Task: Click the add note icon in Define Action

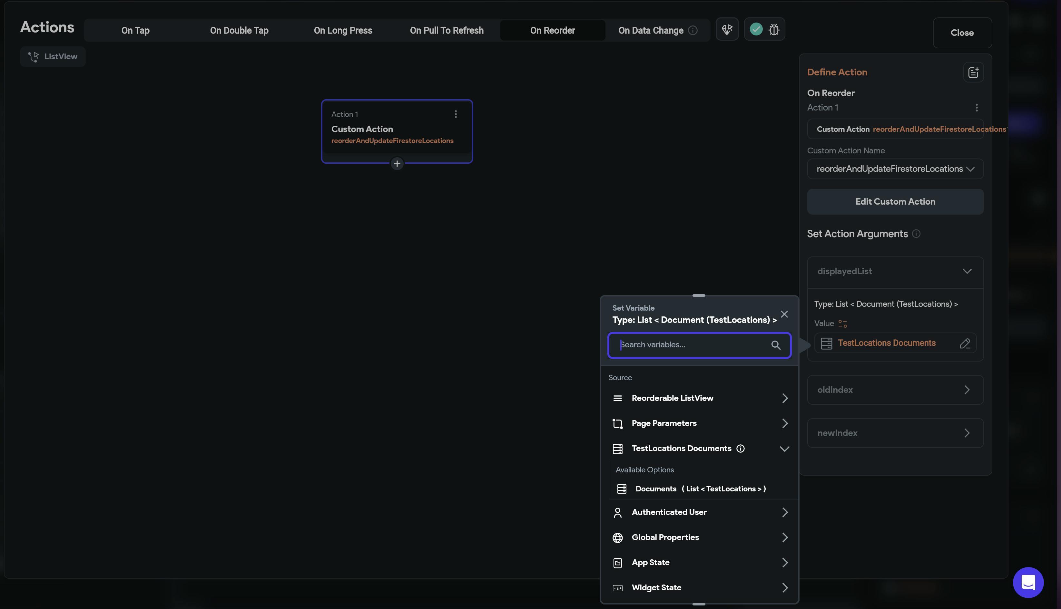Action: tap(973, 72)
